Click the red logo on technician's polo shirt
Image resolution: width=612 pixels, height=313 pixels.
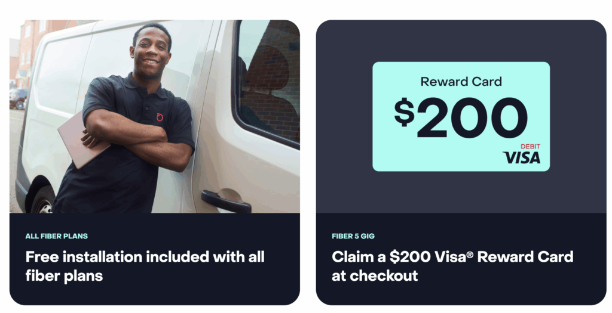pyautogui.click(x=160, y=117)
